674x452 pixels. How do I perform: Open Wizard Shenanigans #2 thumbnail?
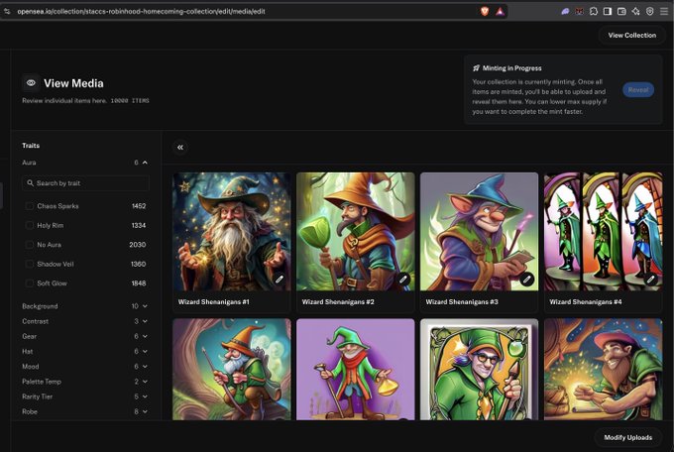point(356,231)
